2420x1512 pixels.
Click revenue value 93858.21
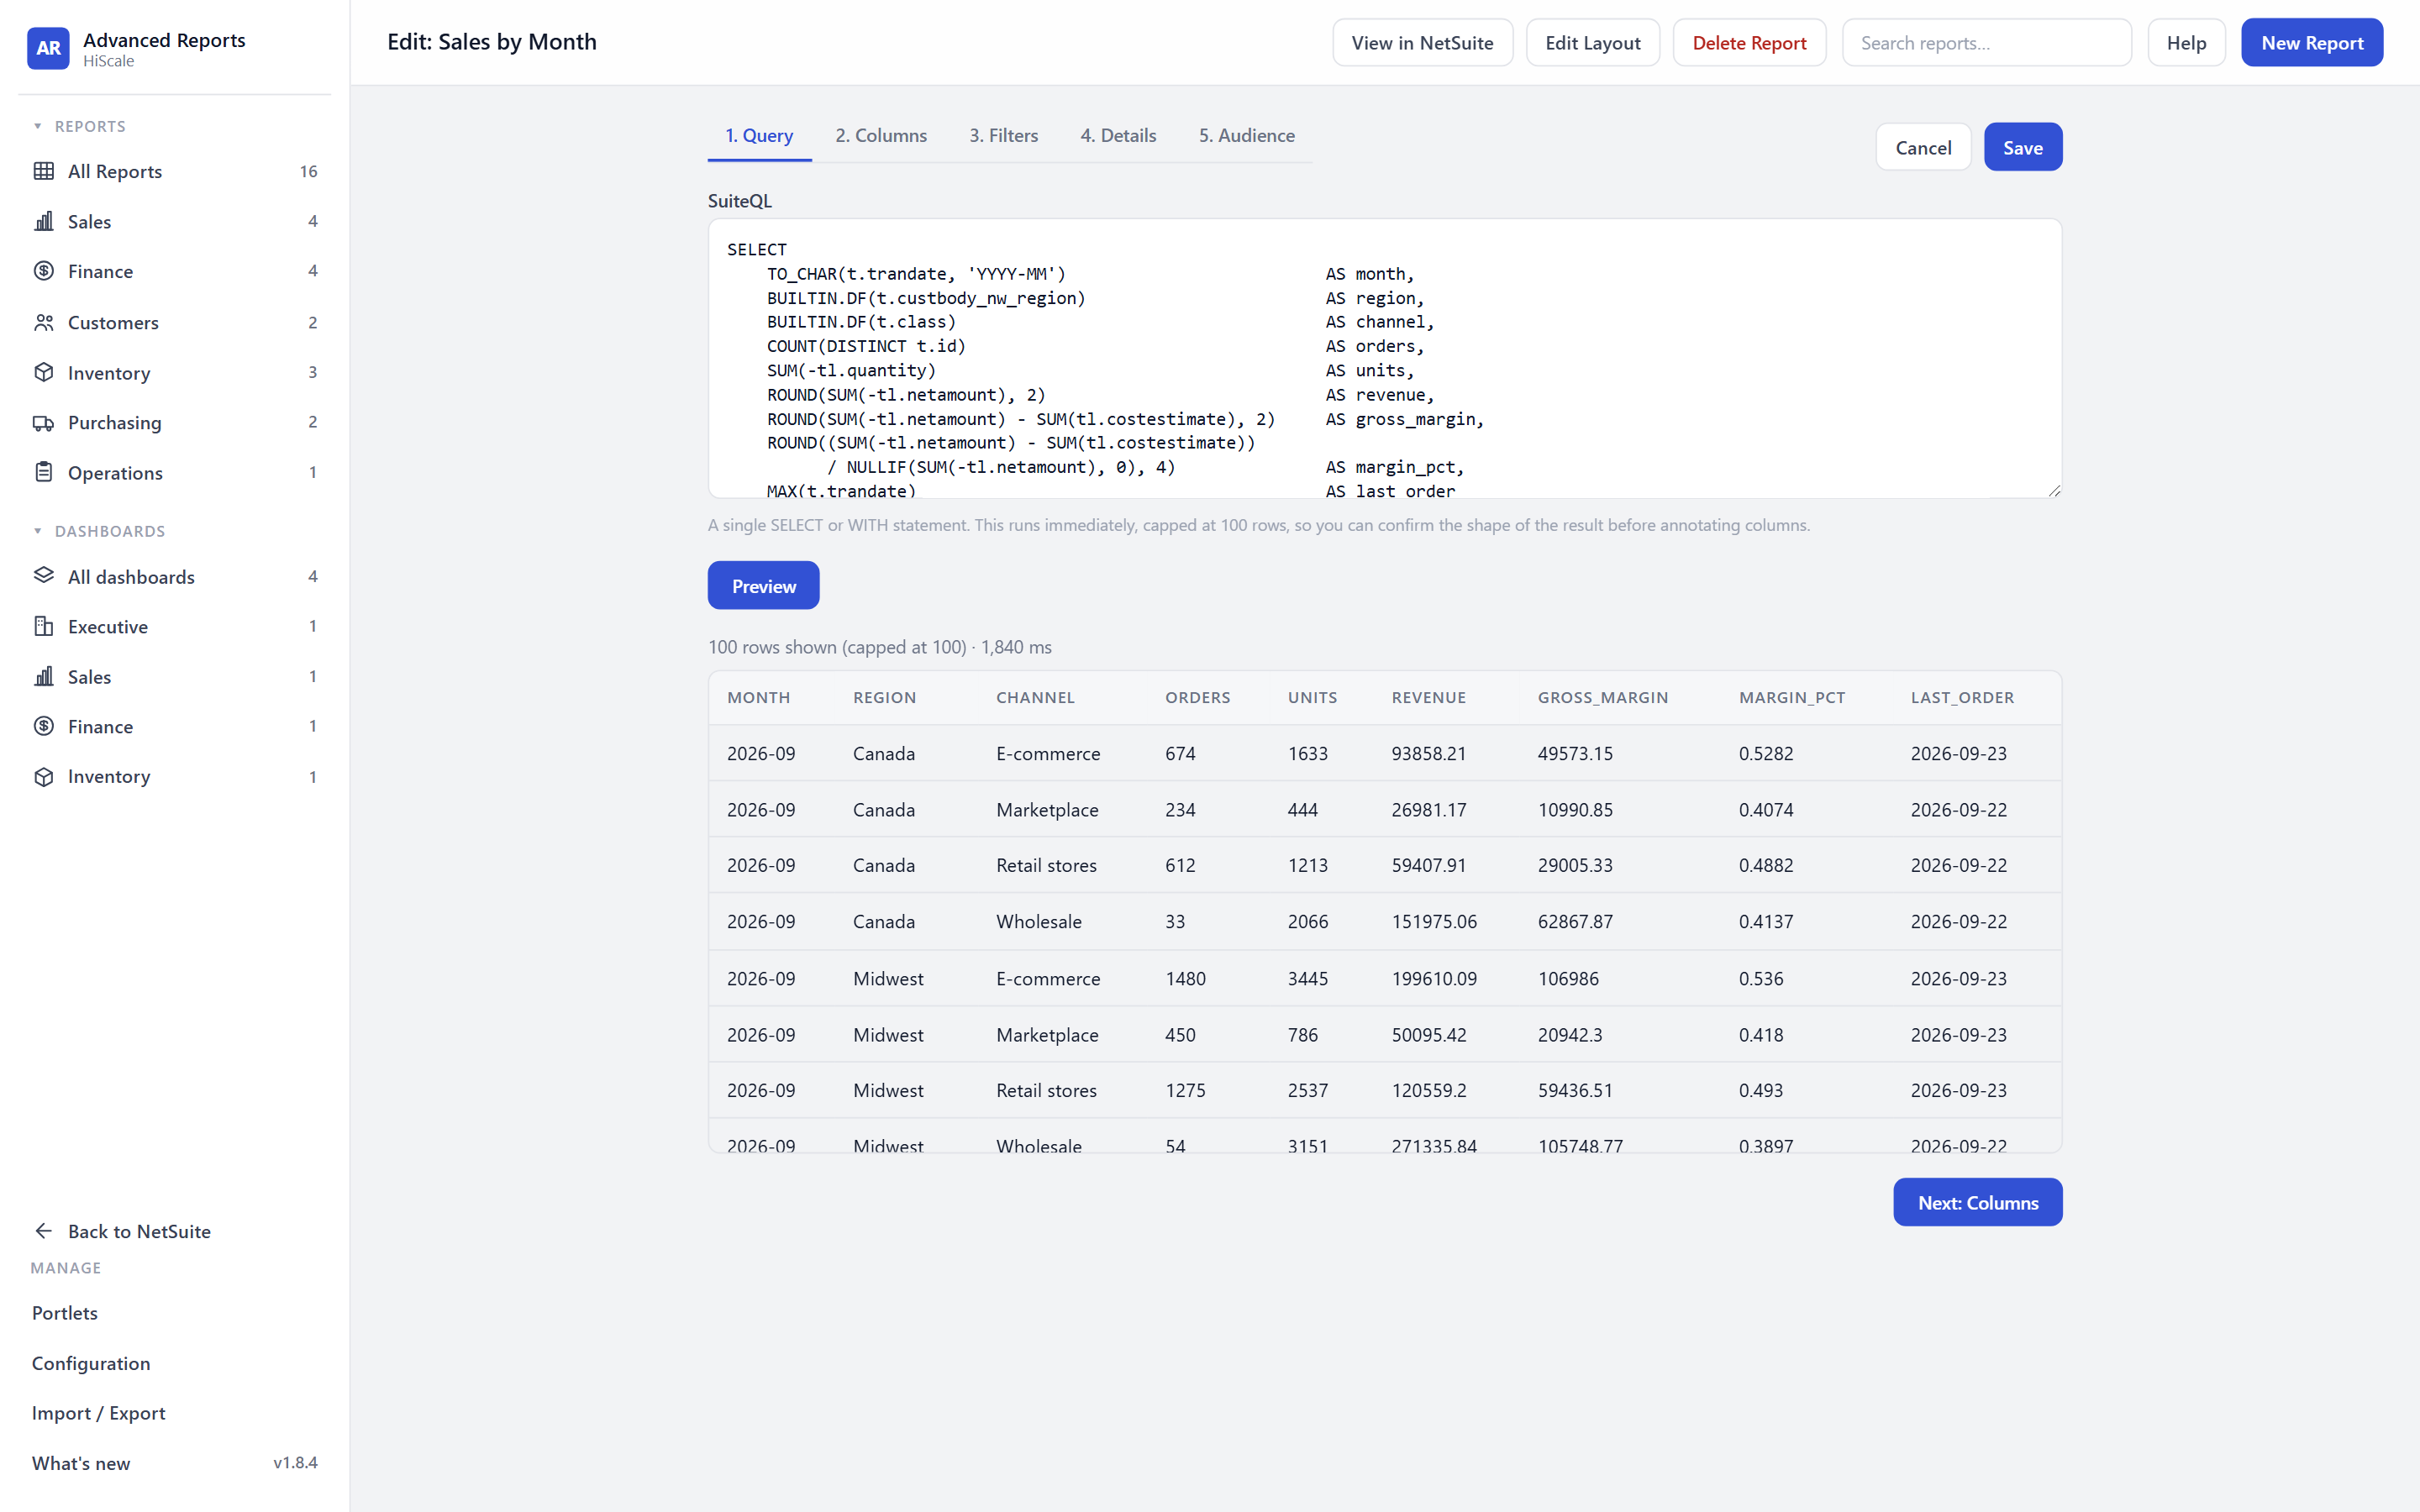click(x=1428, y=753)
